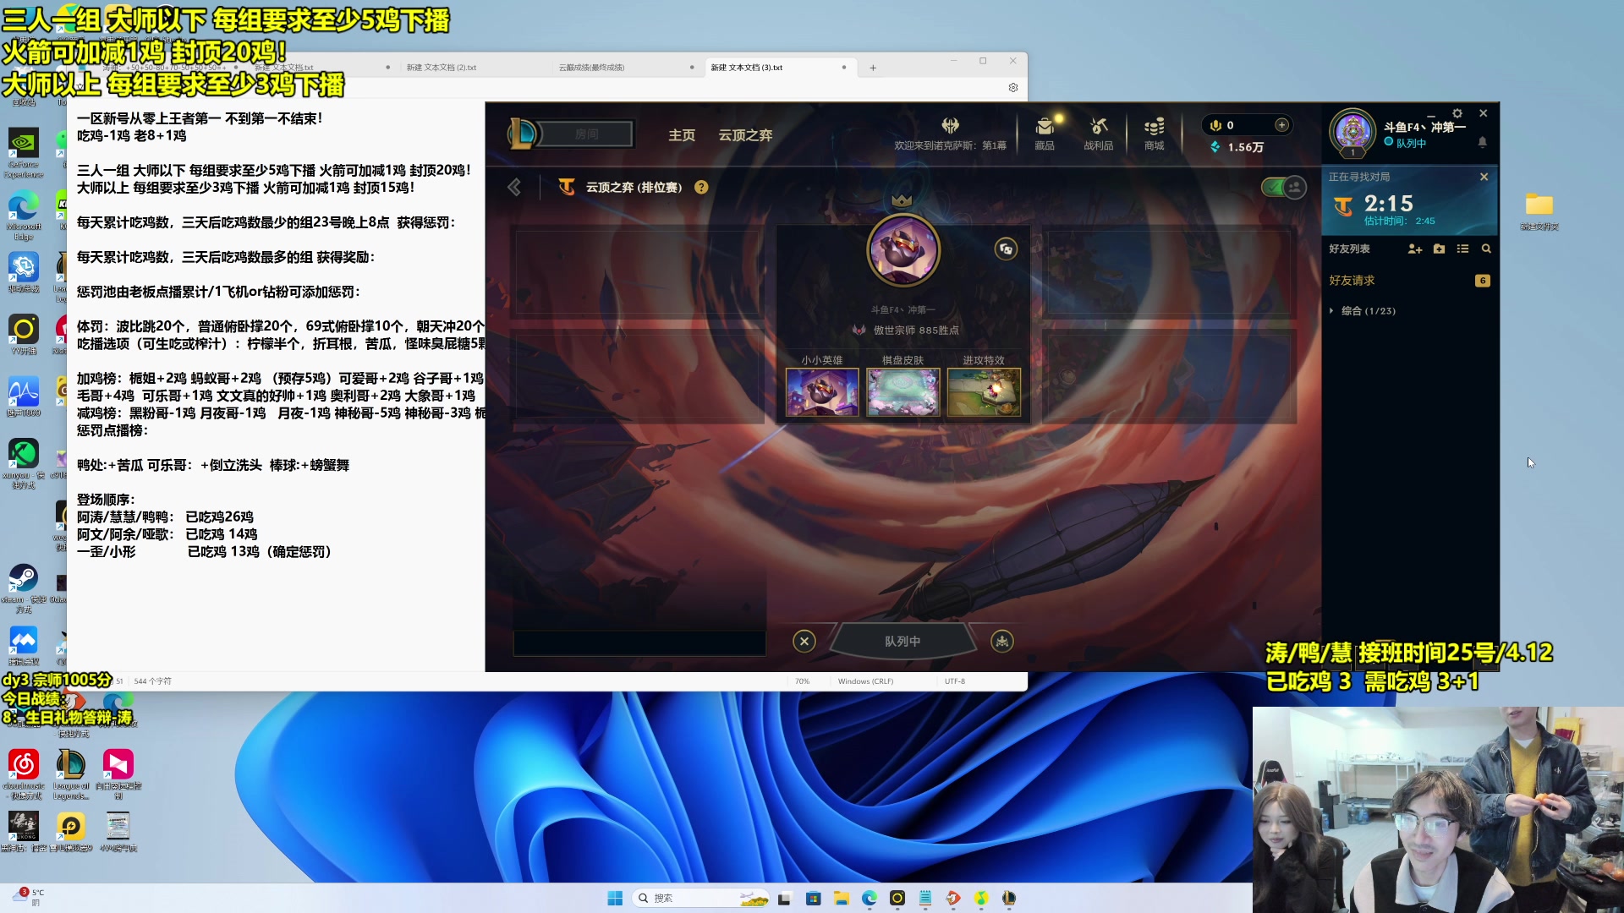The height and width of the screenshot is (913, 1624).
Task: Open League of Legends in the taskbar
Action: pyautogui.click(x=1009, y=898)
